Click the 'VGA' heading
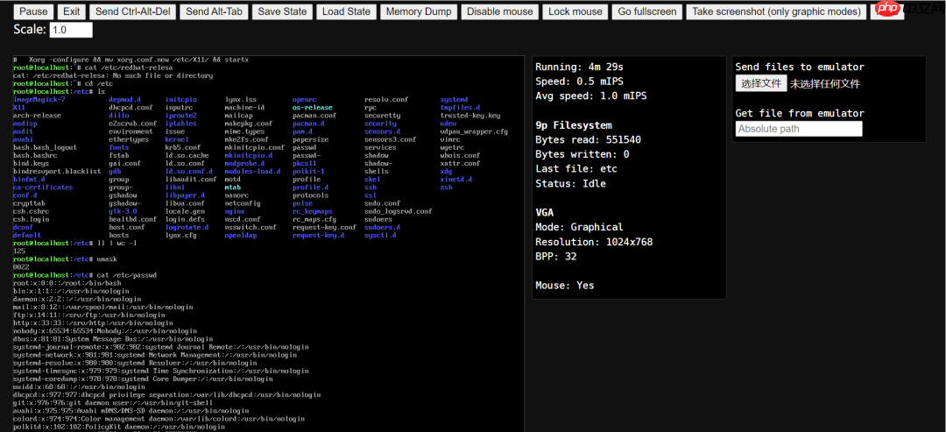946x432 pixels. coord(545,212)
